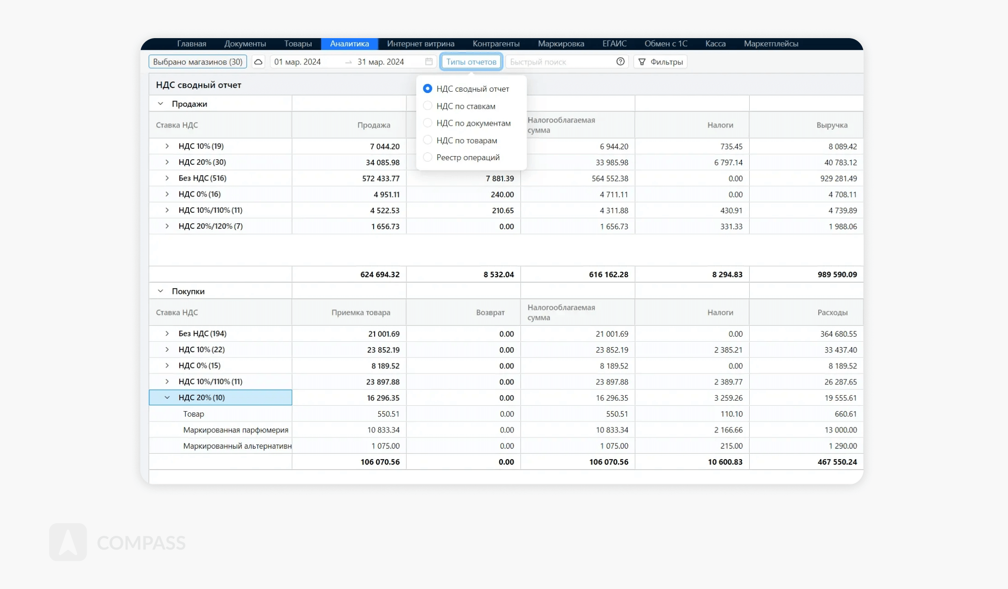Viewport: 1008px width, 589px height.
Task: Collapse the НДС 20% (10) row
Action: pos(167,398)
